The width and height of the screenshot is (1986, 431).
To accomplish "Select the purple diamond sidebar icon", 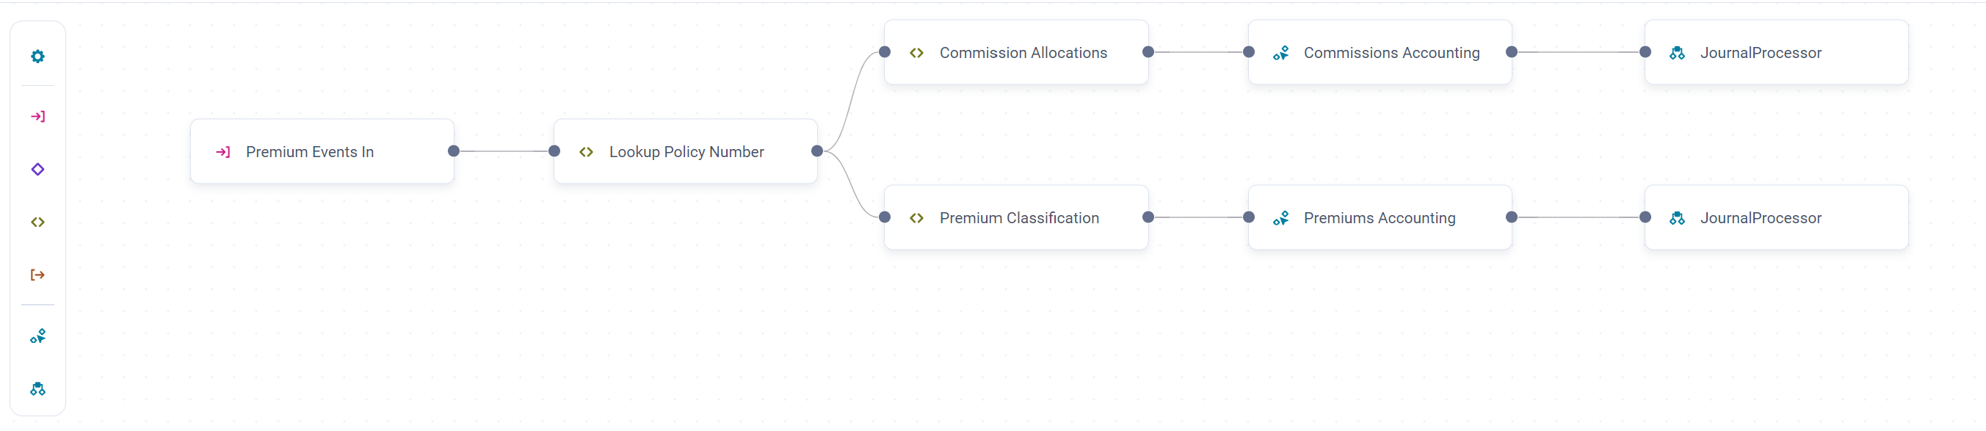I will (37, 170).
